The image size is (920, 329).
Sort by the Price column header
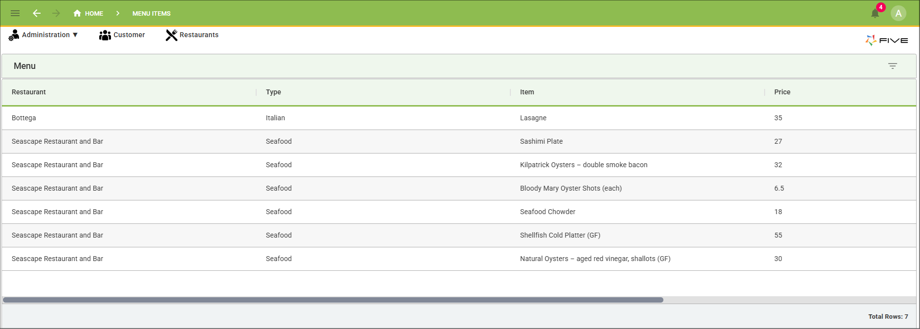[x=782, y=92]
